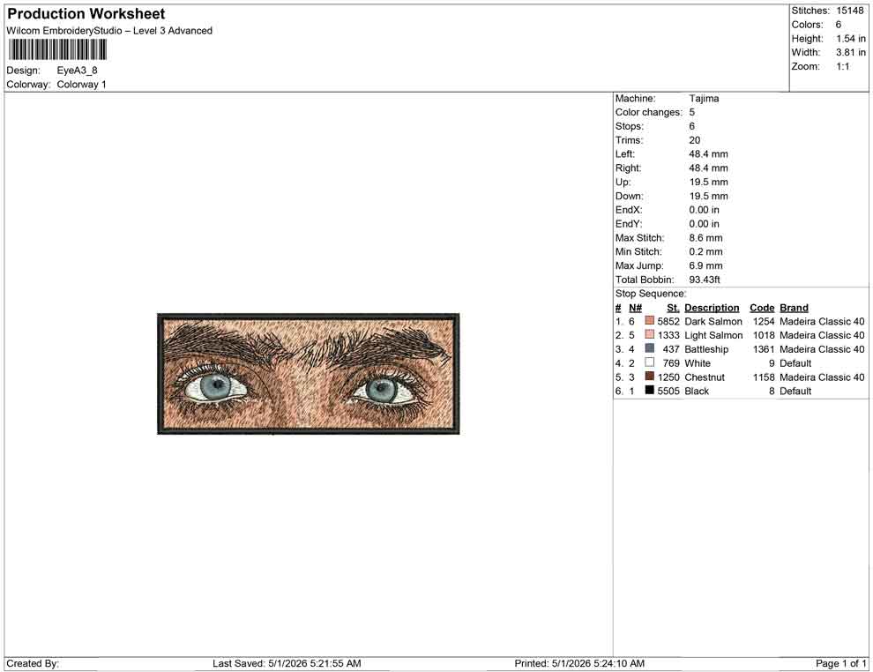873x672 pixels.
Task: Click the Dark Salmon description text
Action: [x=713, y=321]
